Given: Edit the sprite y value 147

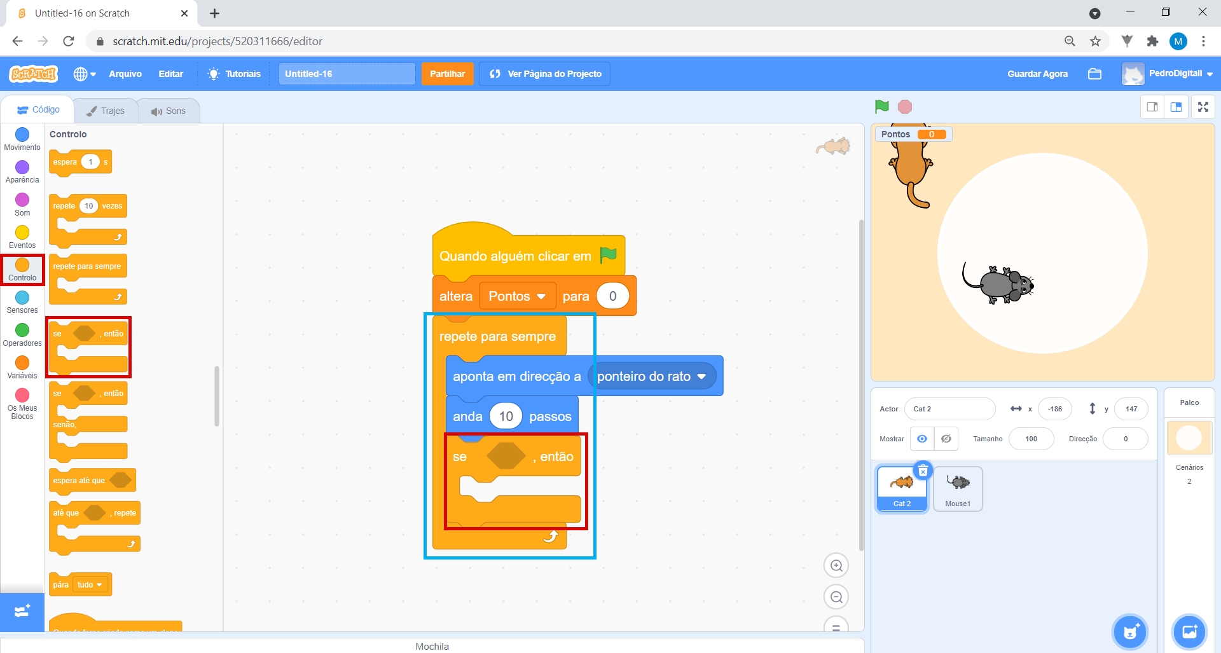Looking at the screenshot, I should point(1131,409).
